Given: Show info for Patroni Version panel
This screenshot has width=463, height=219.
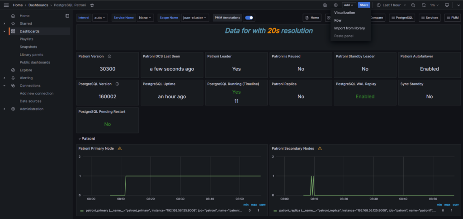Looking at the screenshot, I should click(x=109, y=56).
